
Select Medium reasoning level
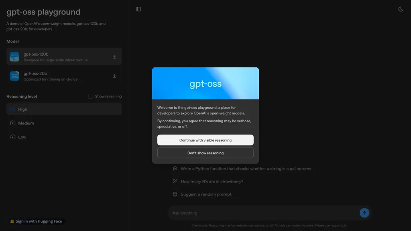64,123
